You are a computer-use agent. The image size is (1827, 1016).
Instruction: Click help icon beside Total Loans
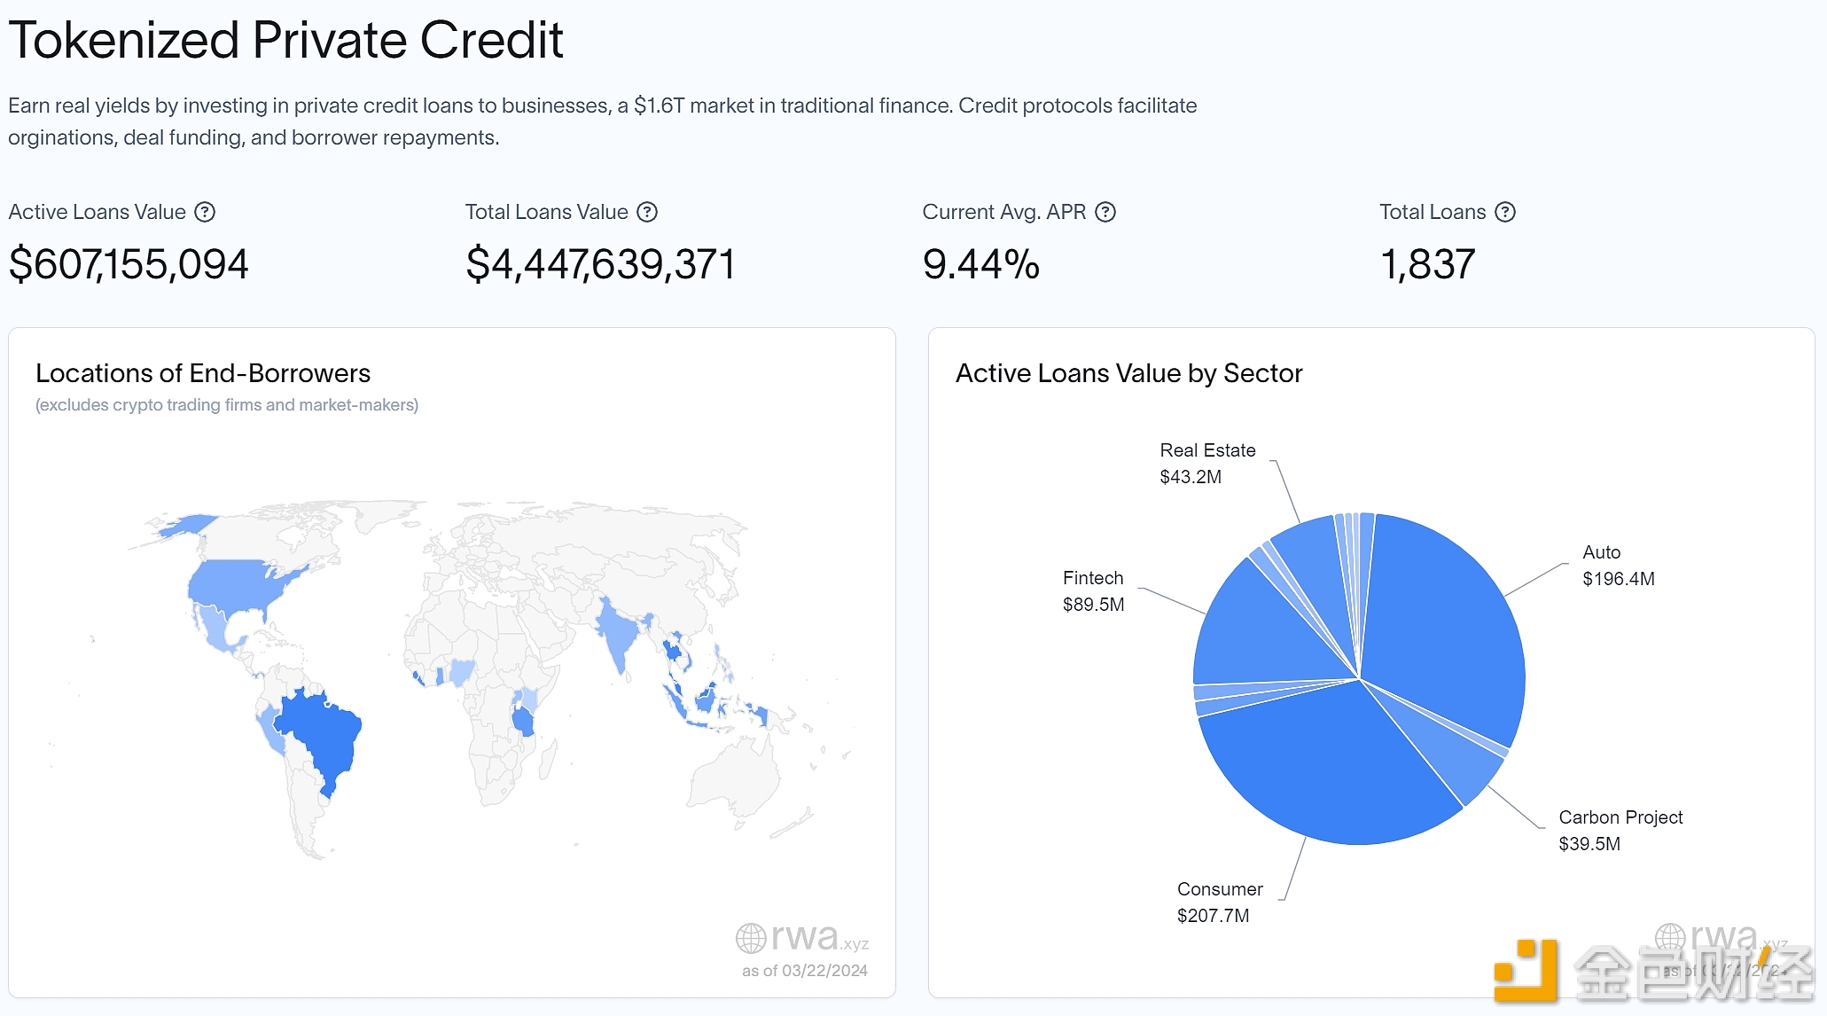click(1505, 212)
